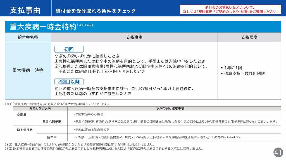Viewport: 286px width, 160px height.
Task: Click the 支払限度 column header
Action: pos(249,37)
